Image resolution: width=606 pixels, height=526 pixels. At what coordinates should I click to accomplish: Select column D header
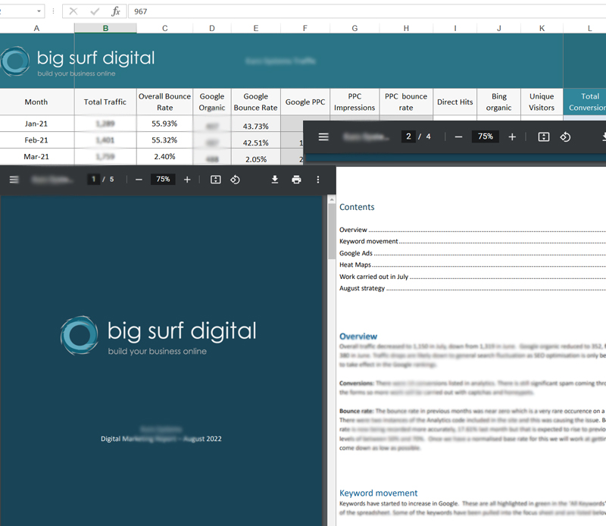[212, 28]
